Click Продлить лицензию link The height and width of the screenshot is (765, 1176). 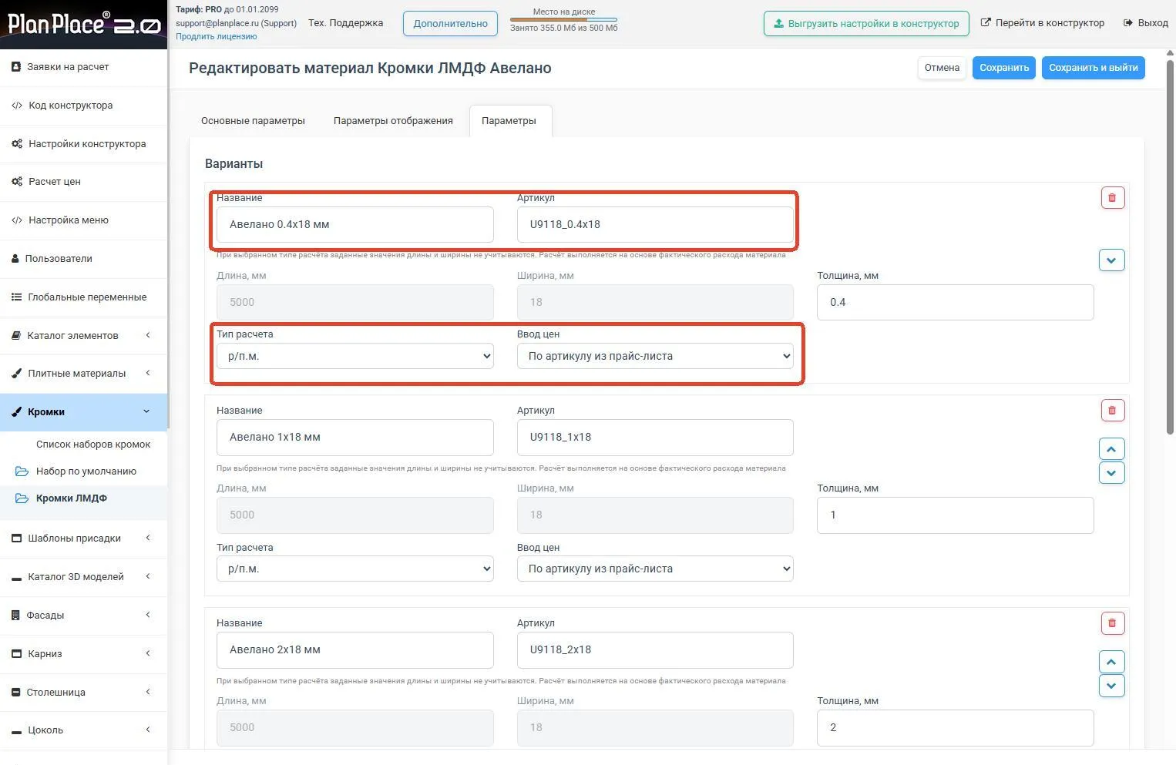point(217,36)
